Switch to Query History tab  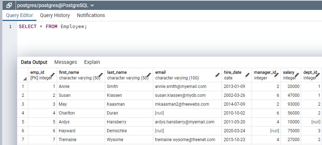(x=55, y=16)
